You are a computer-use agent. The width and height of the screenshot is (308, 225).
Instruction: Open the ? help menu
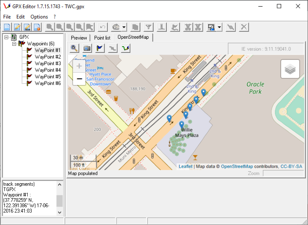[x=55, y=17]
